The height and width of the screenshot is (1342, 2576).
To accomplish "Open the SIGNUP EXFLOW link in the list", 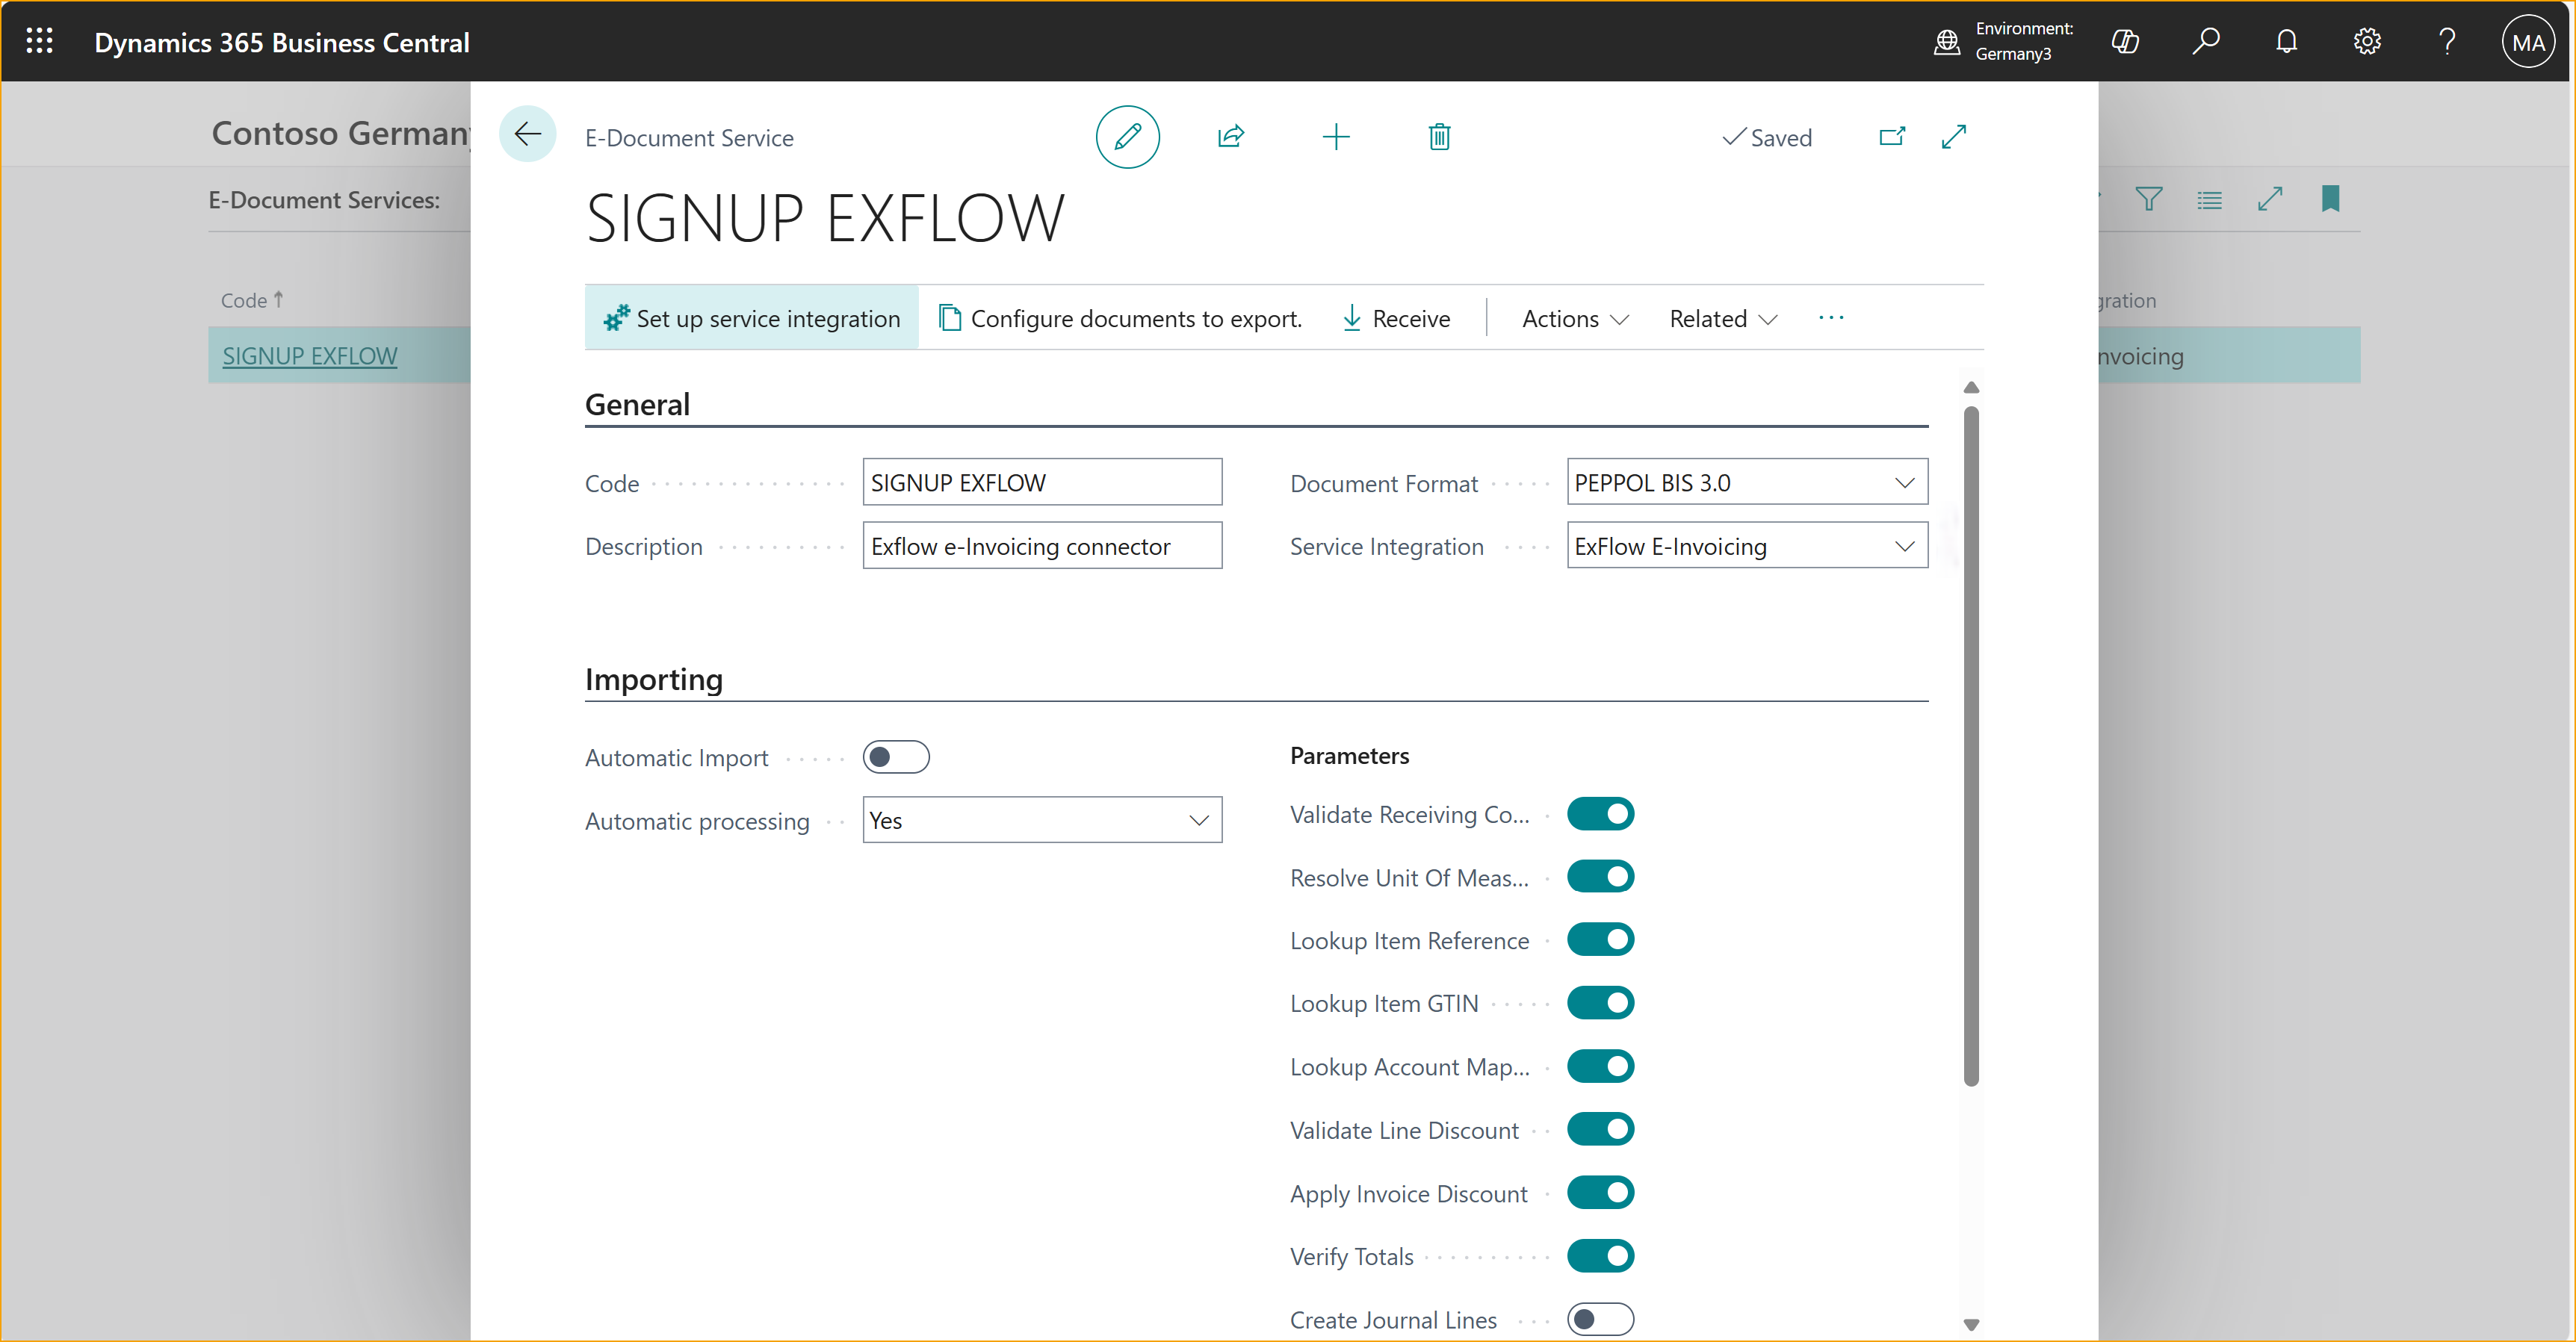I will pos(310,355).
